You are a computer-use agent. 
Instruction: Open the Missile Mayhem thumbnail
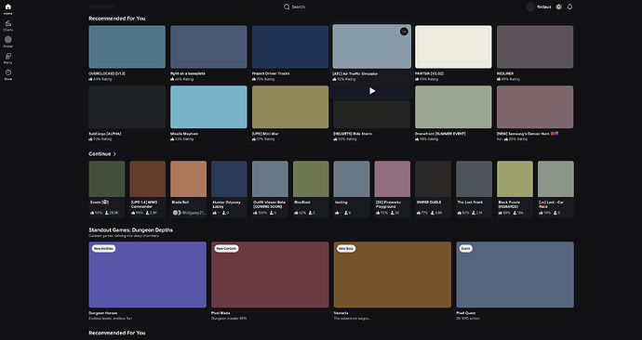click(x=208, y=107)
